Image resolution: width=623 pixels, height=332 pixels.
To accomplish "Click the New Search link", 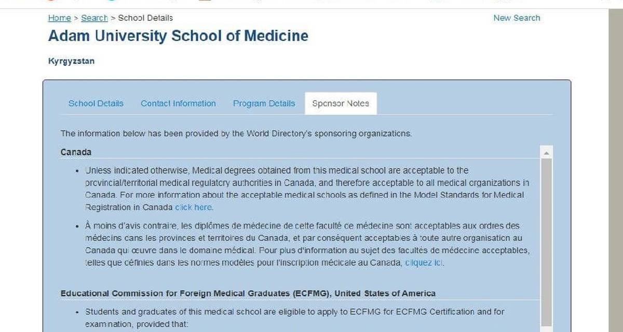I will point(516,18).
